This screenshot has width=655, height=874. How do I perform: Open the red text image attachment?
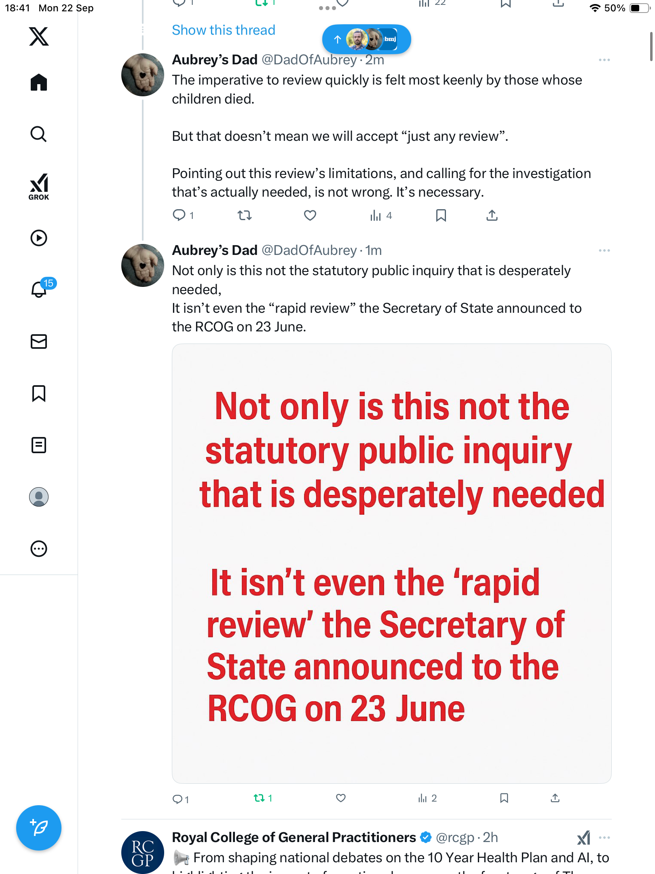391,563
